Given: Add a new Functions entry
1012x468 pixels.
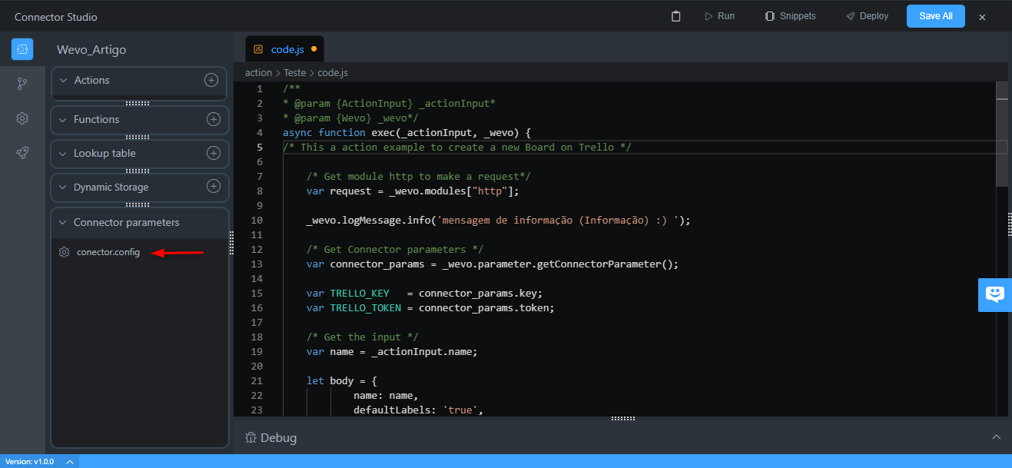Looking at the screenshot, I should 214,119.
